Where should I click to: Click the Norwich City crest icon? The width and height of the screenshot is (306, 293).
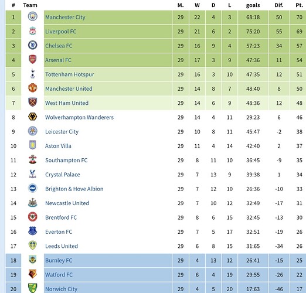(33, 288)
